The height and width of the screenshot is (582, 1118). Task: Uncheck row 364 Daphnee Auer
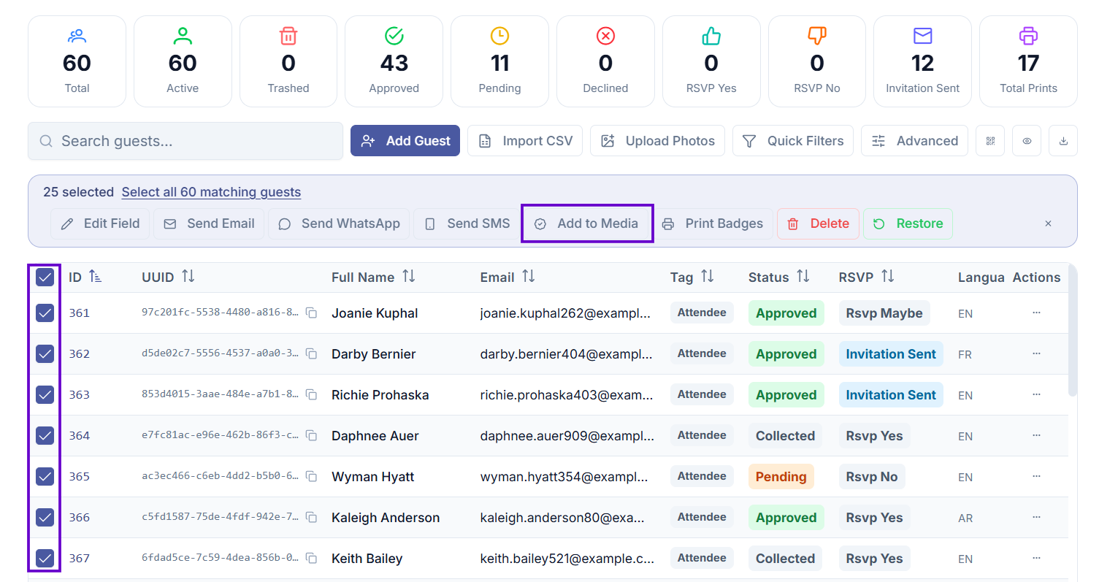pos(45,436)
